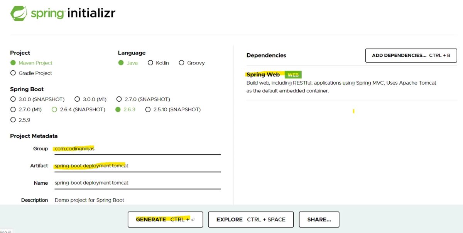
Task: Click the Group input field
Action: click(x=137, y=149)
